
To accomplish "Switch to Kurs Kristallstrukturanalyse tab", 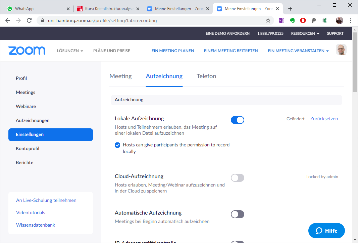I will point(109,9).
